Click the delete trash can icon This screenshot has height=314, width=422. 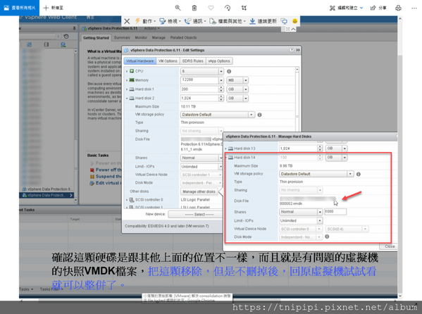[194, 8]
